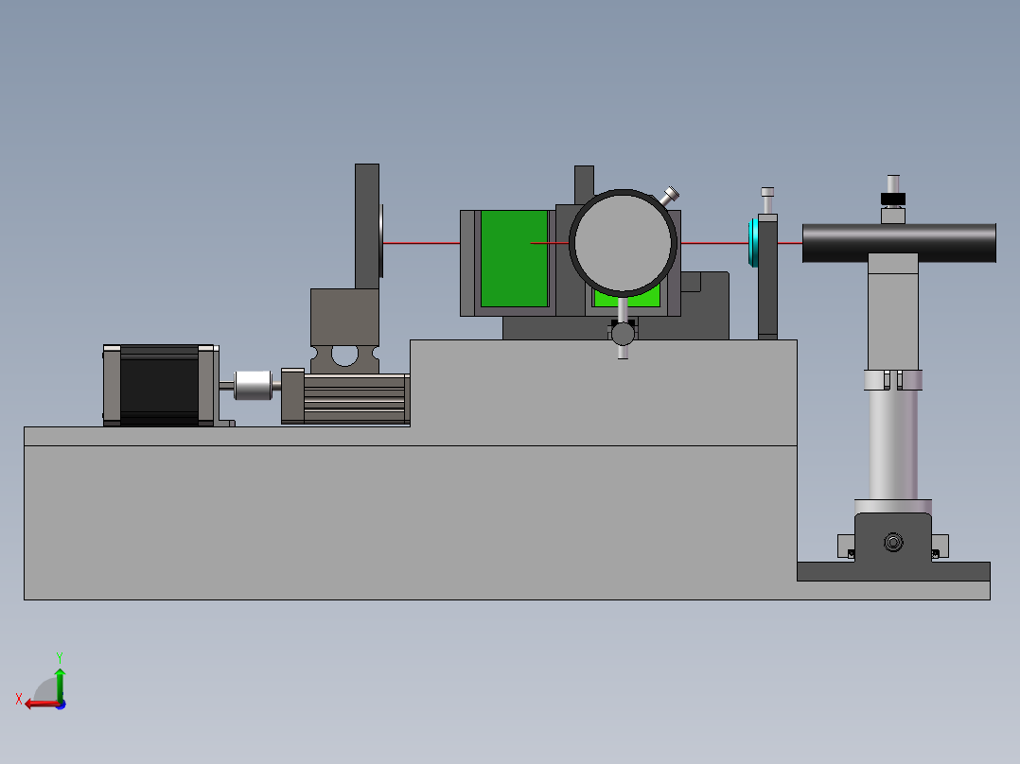Click the red X axis arrow

tap(43, 704)
